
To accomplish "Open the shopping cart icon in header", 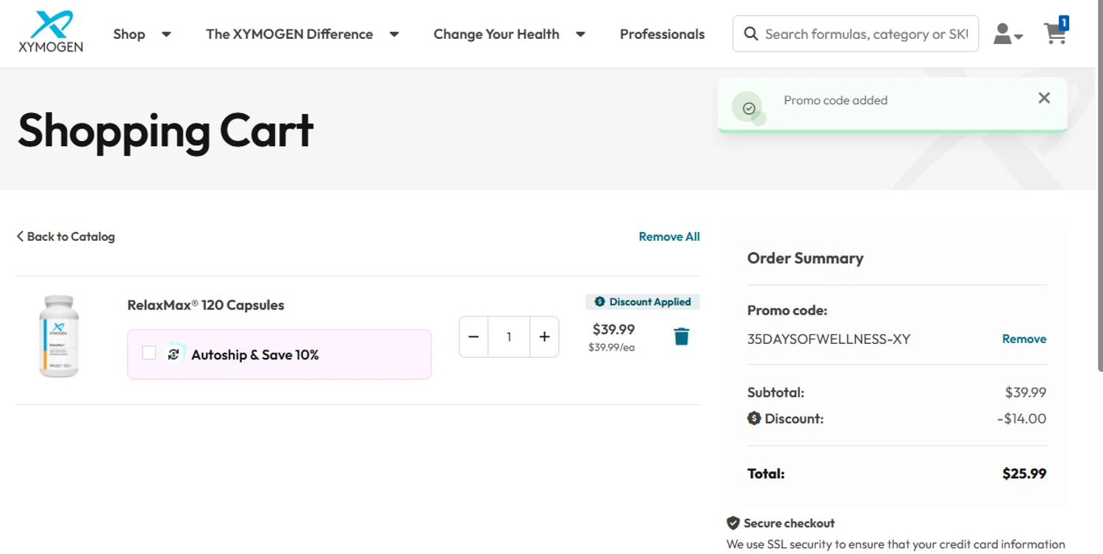I will point(1056,32).
